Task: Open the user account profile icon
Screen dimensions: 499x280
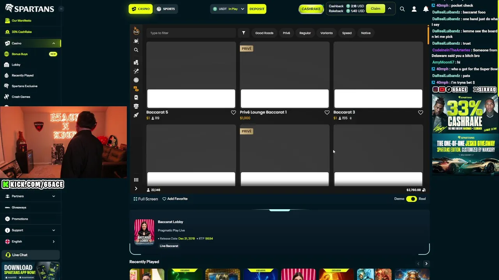Action: (414, 9)
